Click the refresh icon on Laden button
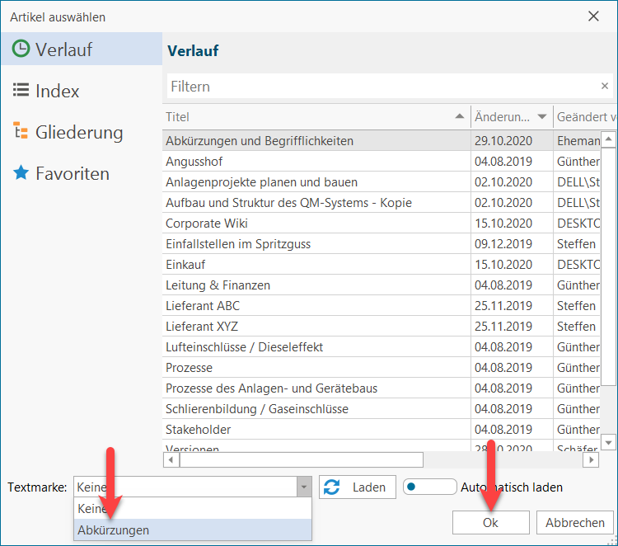 pyautogui.click(x=332, y=487)
